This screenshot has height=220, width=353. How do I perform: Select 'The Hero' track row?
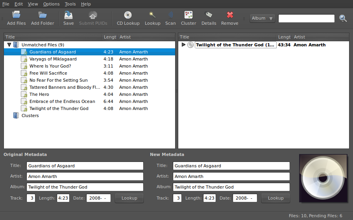pyautogui.click(x=89, y=94)
